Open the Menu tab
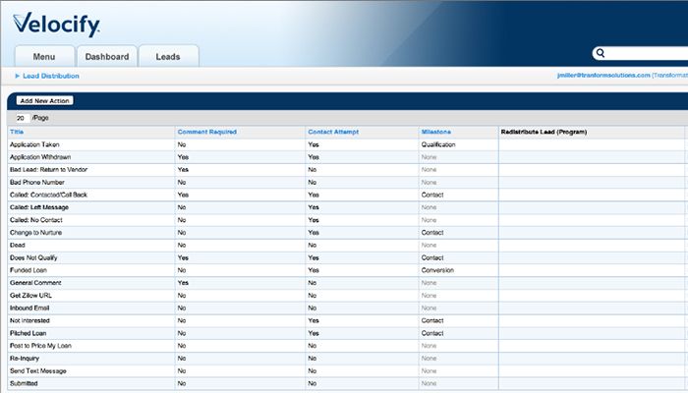Viewport: 688px width, 393px height. tap(43, 57)
